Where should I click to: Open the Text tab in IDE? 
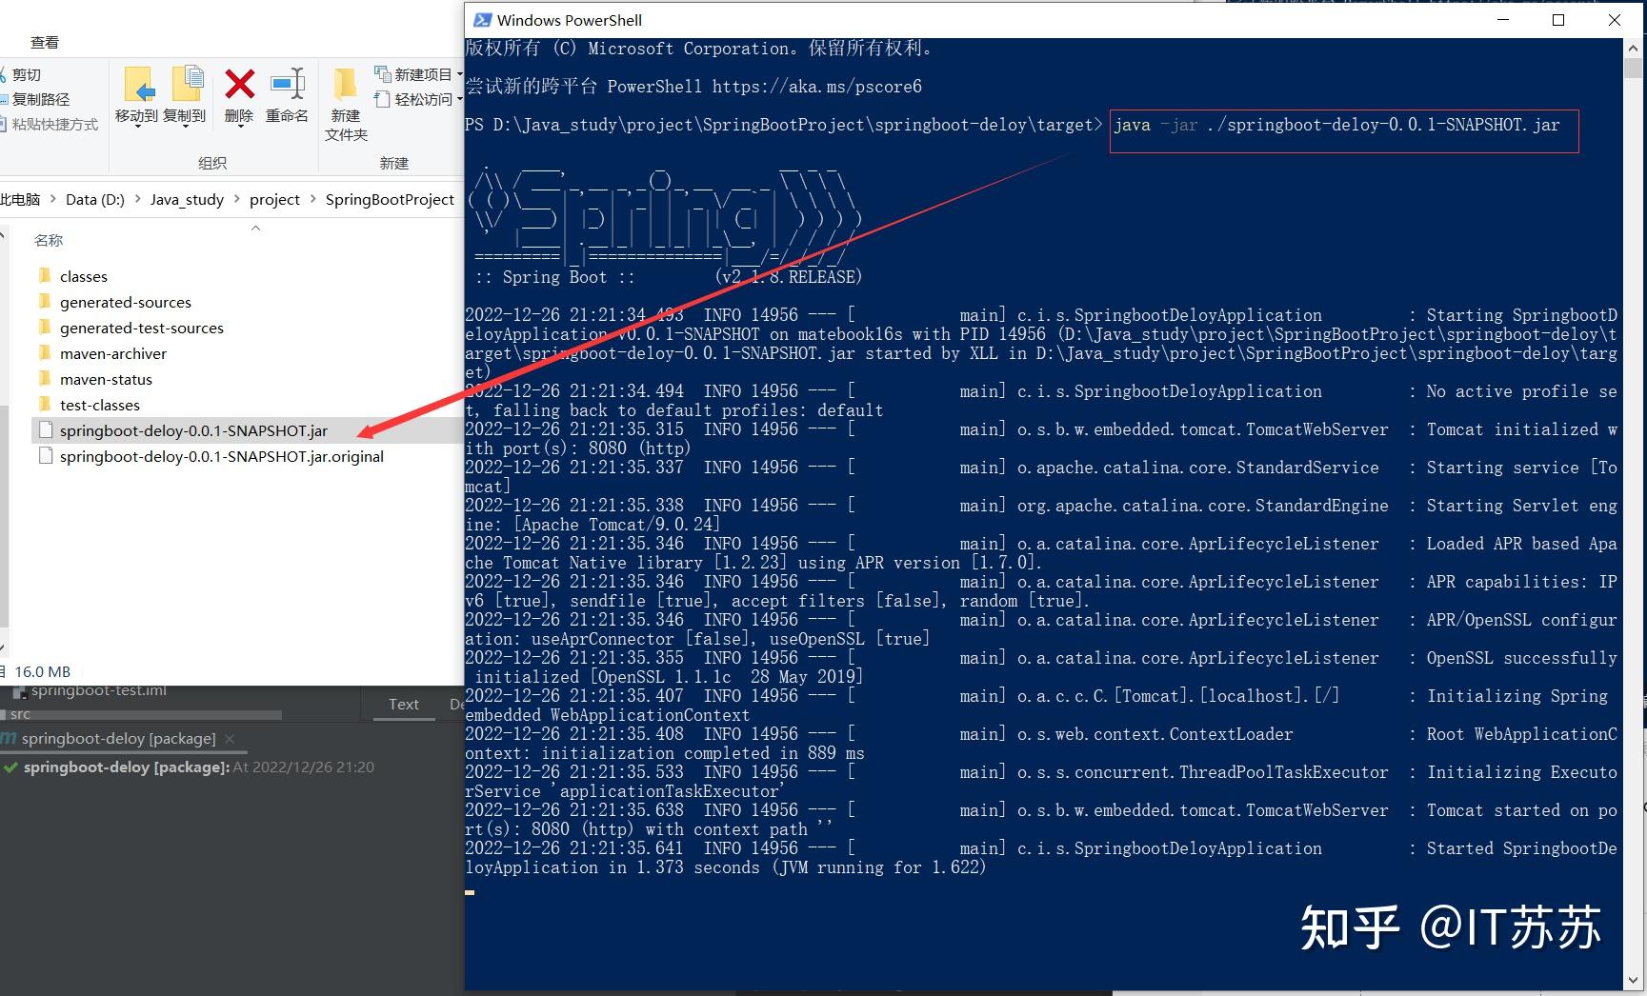(x=403, y=704)
